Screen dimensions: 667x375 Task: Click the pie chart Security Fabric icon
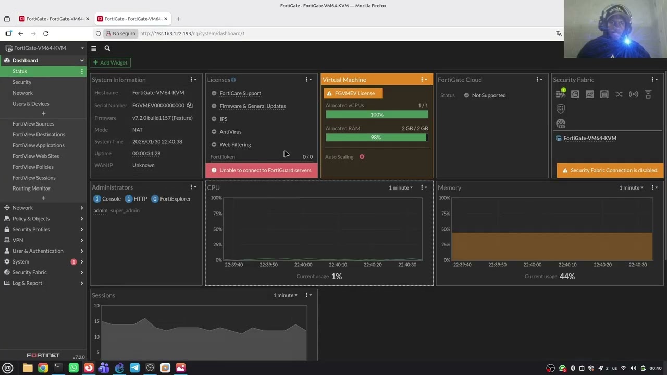pyautogui.click(x=575, y=94)
